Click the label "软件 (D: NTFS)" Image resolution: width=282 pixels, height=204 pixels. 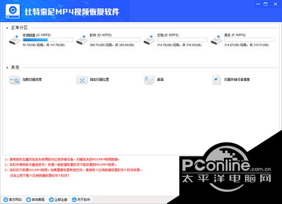[101, 35]
